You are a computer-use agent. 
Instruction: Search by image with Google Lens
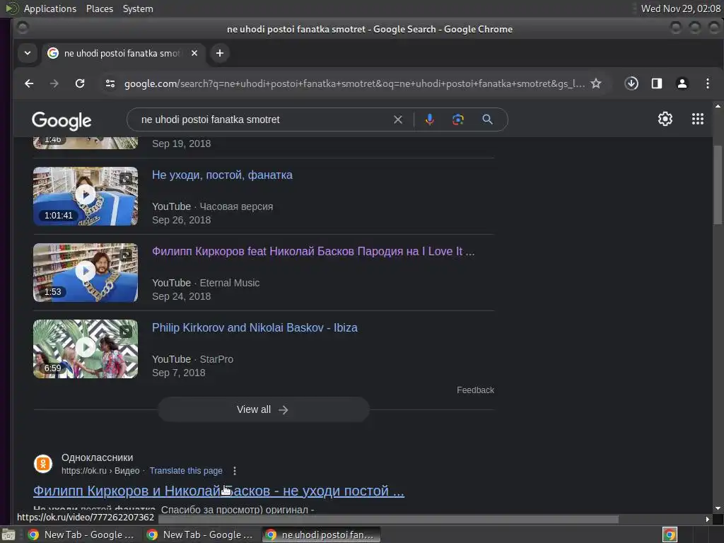click(457, 119)
